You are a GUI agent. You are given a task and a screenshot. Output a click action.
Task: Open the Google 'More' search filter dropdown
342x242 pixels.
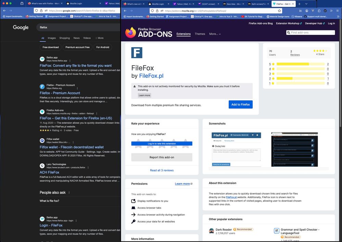click(x=100, y=38)
